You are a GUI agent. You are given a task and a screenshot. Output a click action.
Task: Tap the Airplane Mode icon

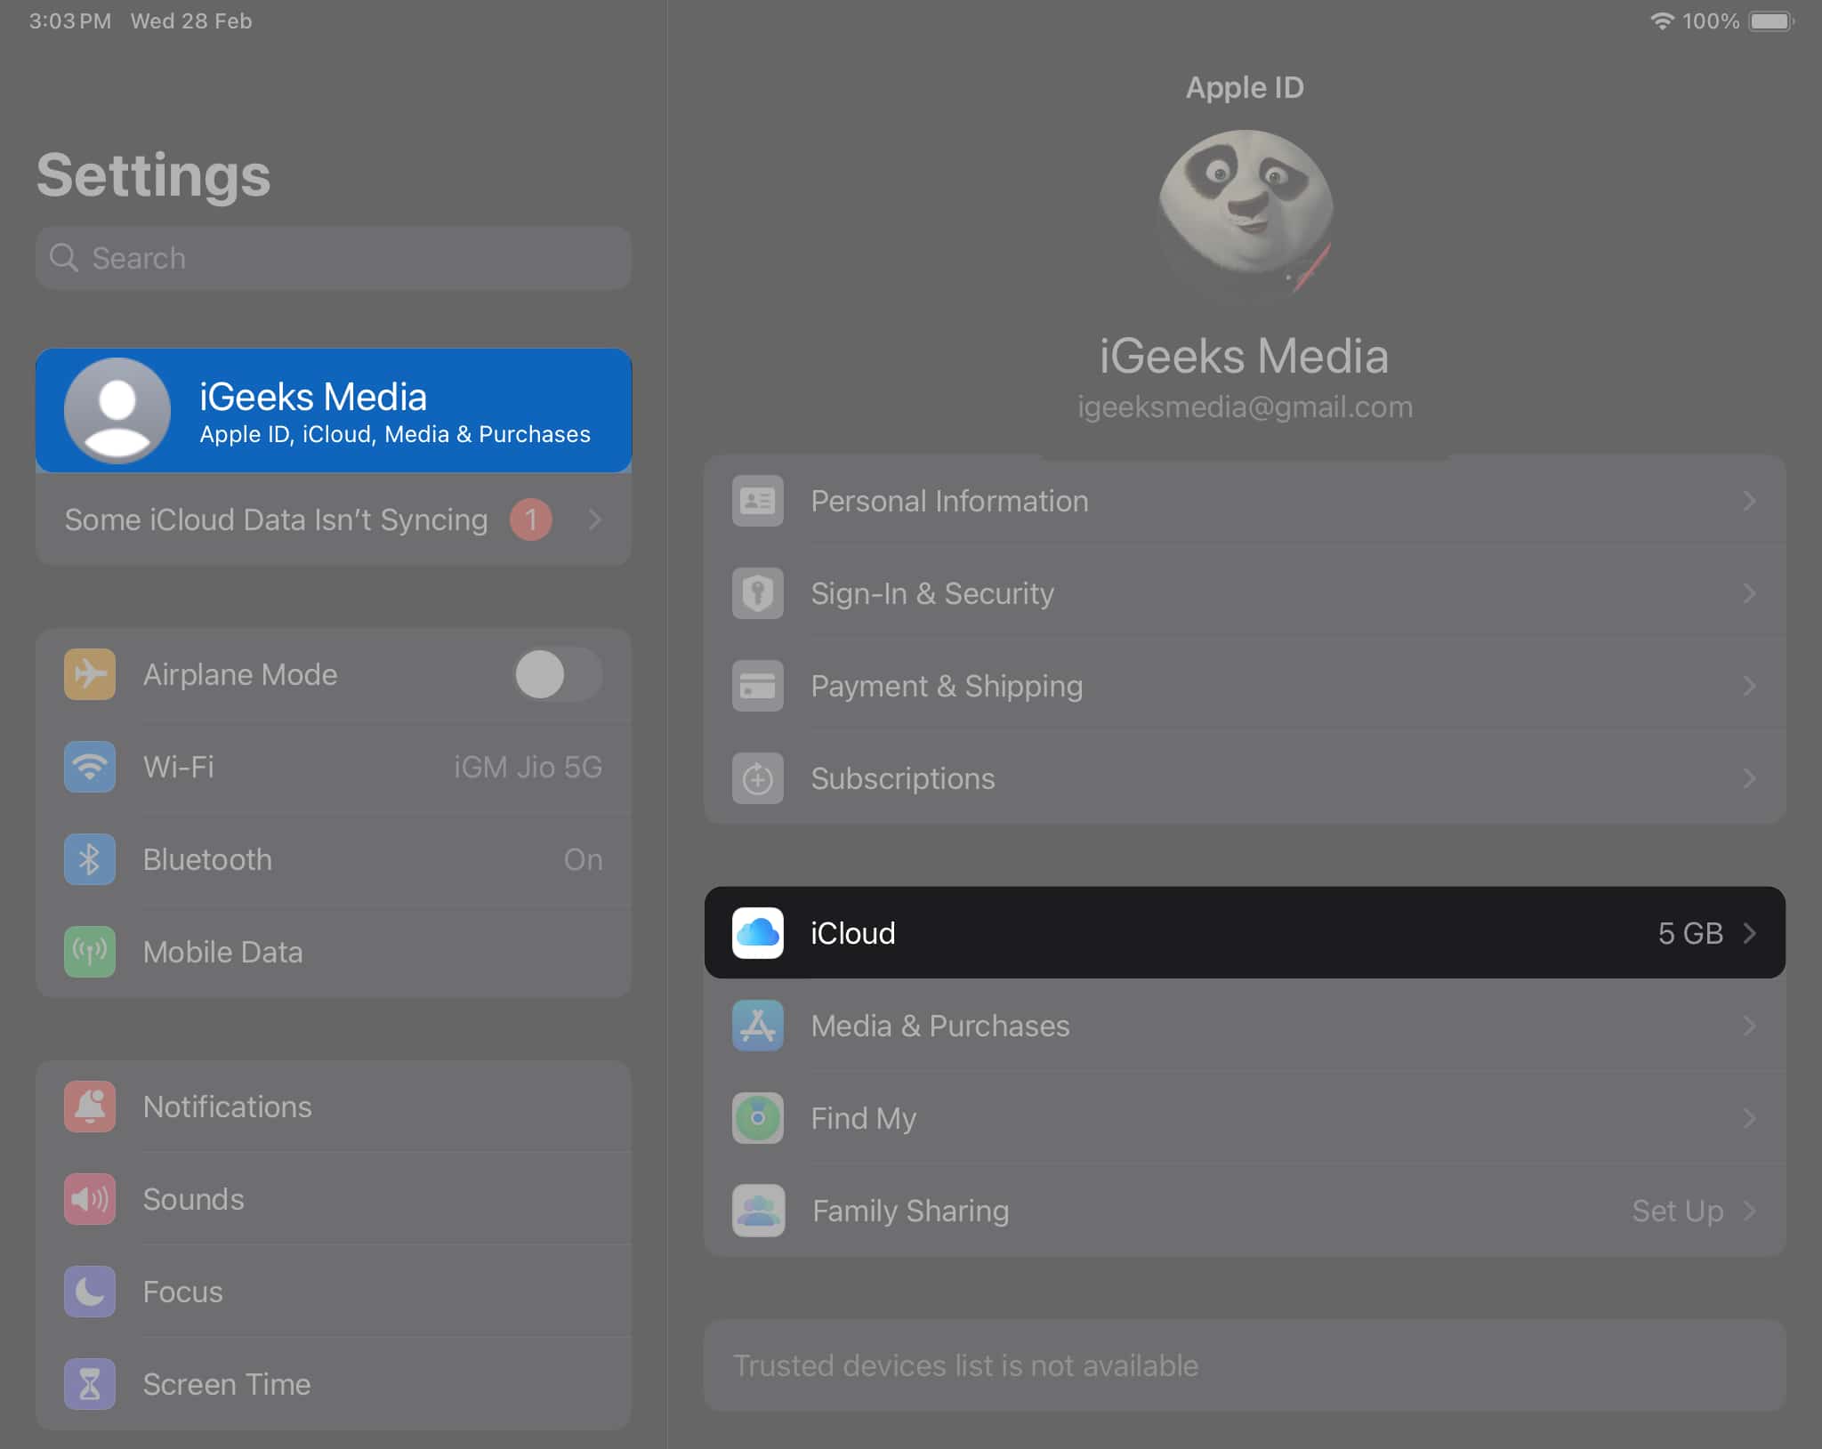90,674
